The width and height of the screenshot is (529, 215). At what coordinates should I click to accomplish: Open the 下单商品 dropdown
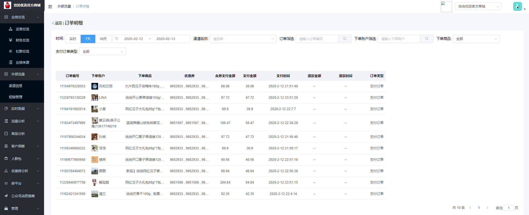point(476,39)
